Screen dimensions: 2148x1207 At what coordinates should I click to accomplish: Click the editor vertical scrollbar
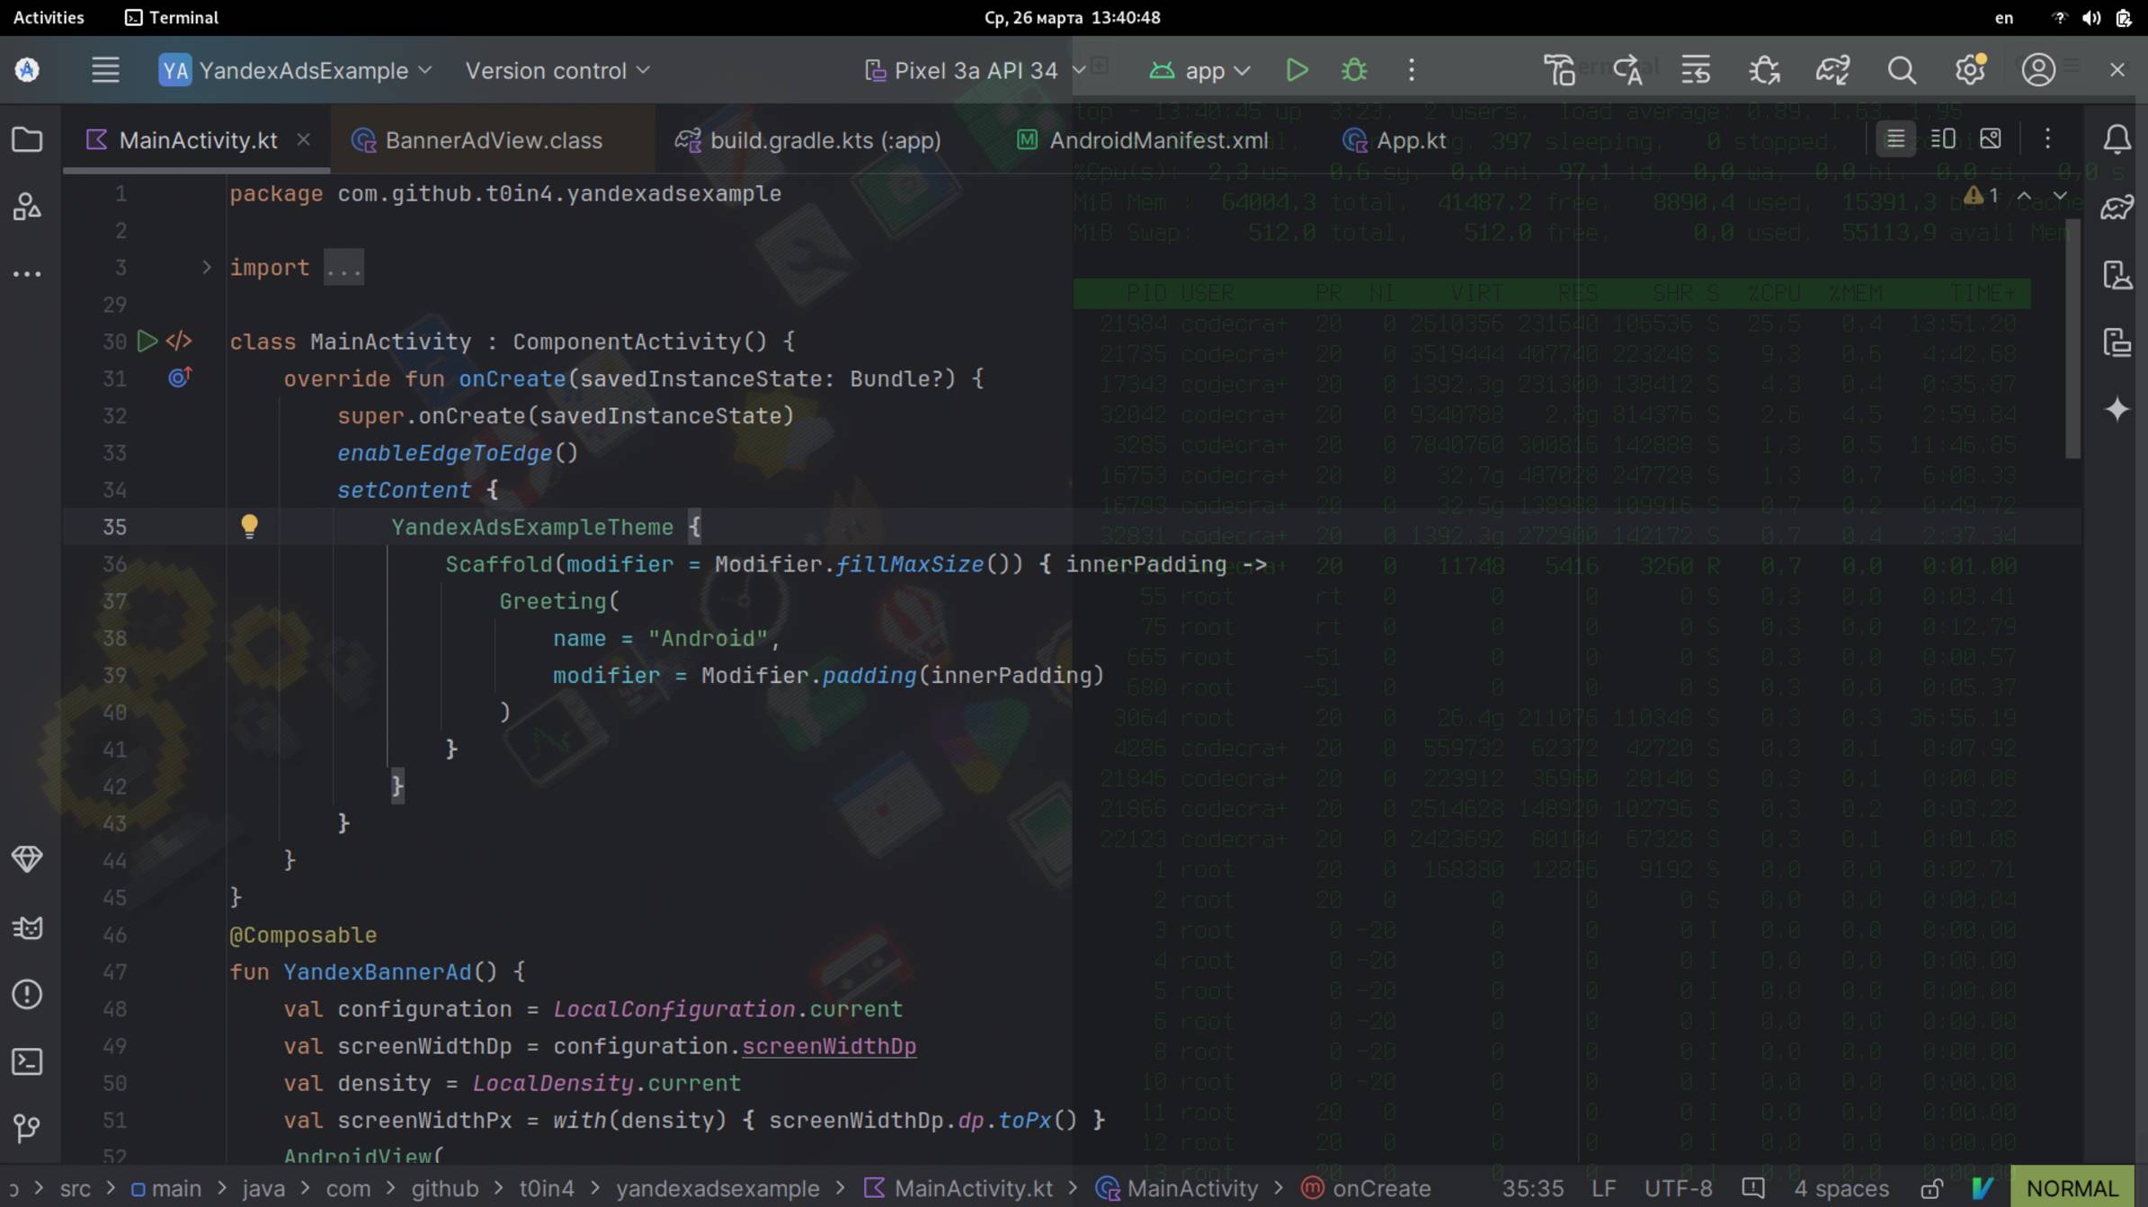click(2073, 339)
